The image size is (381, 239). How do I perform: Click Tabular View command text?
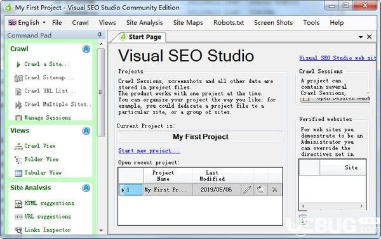43,173
